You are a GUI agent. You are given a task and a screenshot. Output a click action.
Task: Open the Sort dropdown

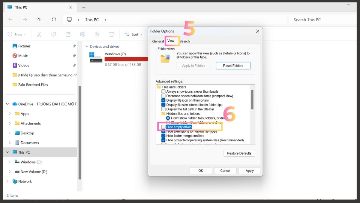click(x=133, y=34)
